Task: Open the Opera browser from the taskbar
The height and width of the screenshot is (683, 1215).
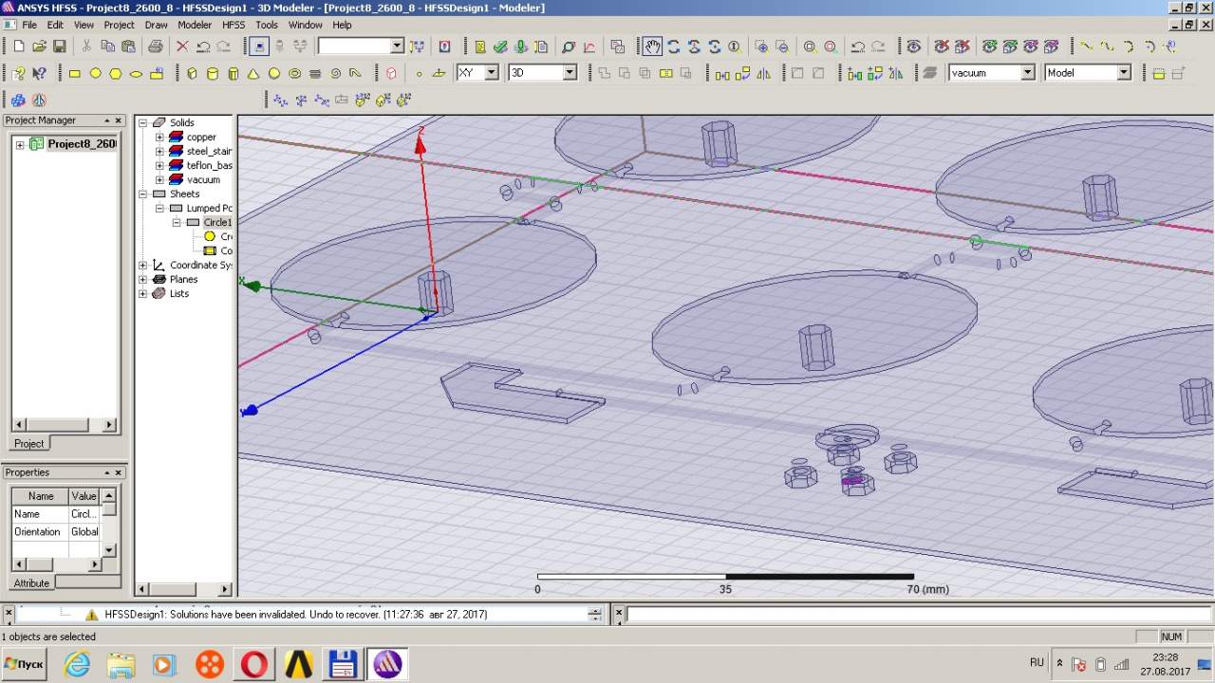Action: pos(254,664)
